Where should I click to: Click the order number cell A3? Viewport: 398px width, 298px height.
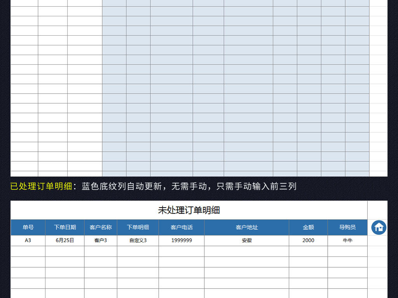(x=28, y=241)
